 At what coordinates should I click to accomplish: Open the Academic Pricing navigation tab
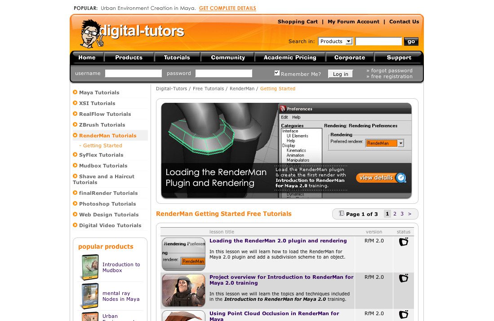coord(290,57)
